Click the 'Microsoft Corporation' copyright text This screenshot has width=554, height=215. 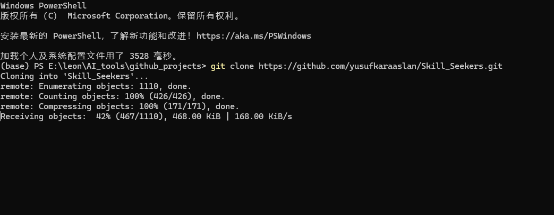pyautogui.click(x=117, y=16)
